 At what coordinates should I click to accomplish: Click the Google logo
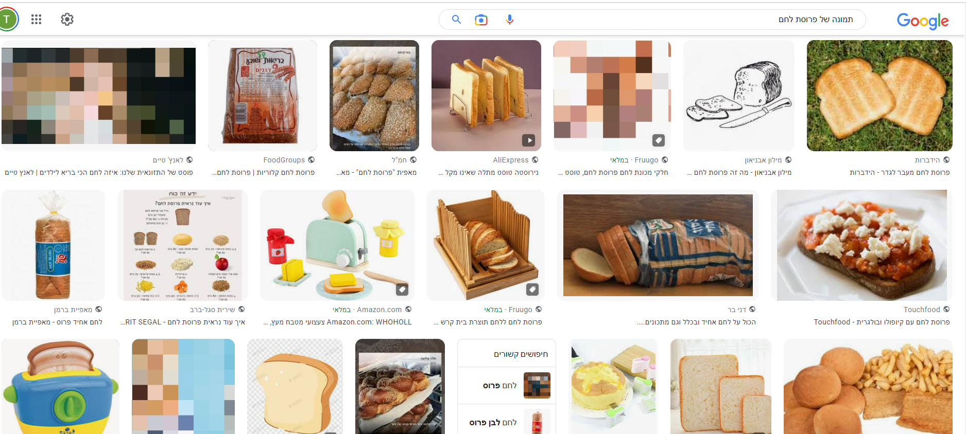[922, 21]
